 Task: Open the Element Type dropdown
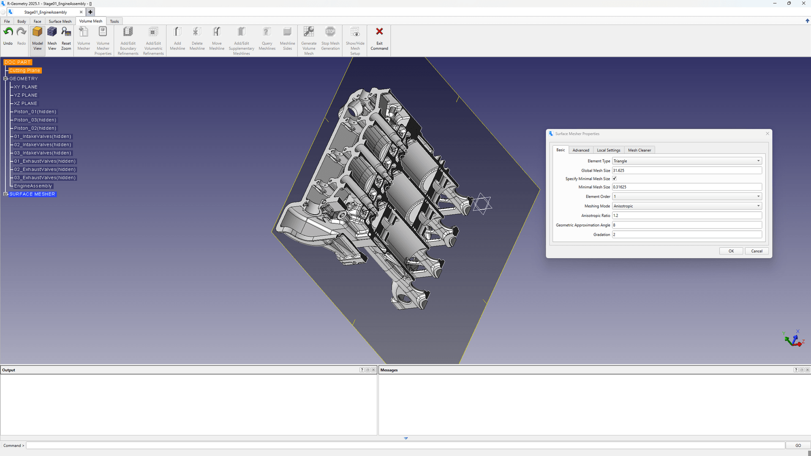pos(759,161)
